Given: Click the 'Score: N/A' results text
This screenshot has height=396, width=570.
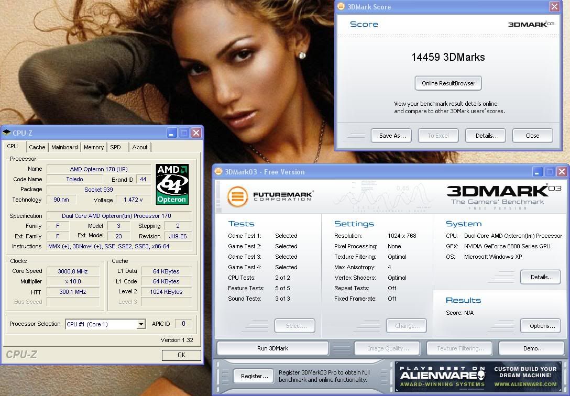Looking at the screenshot, I should click(459, 313).
